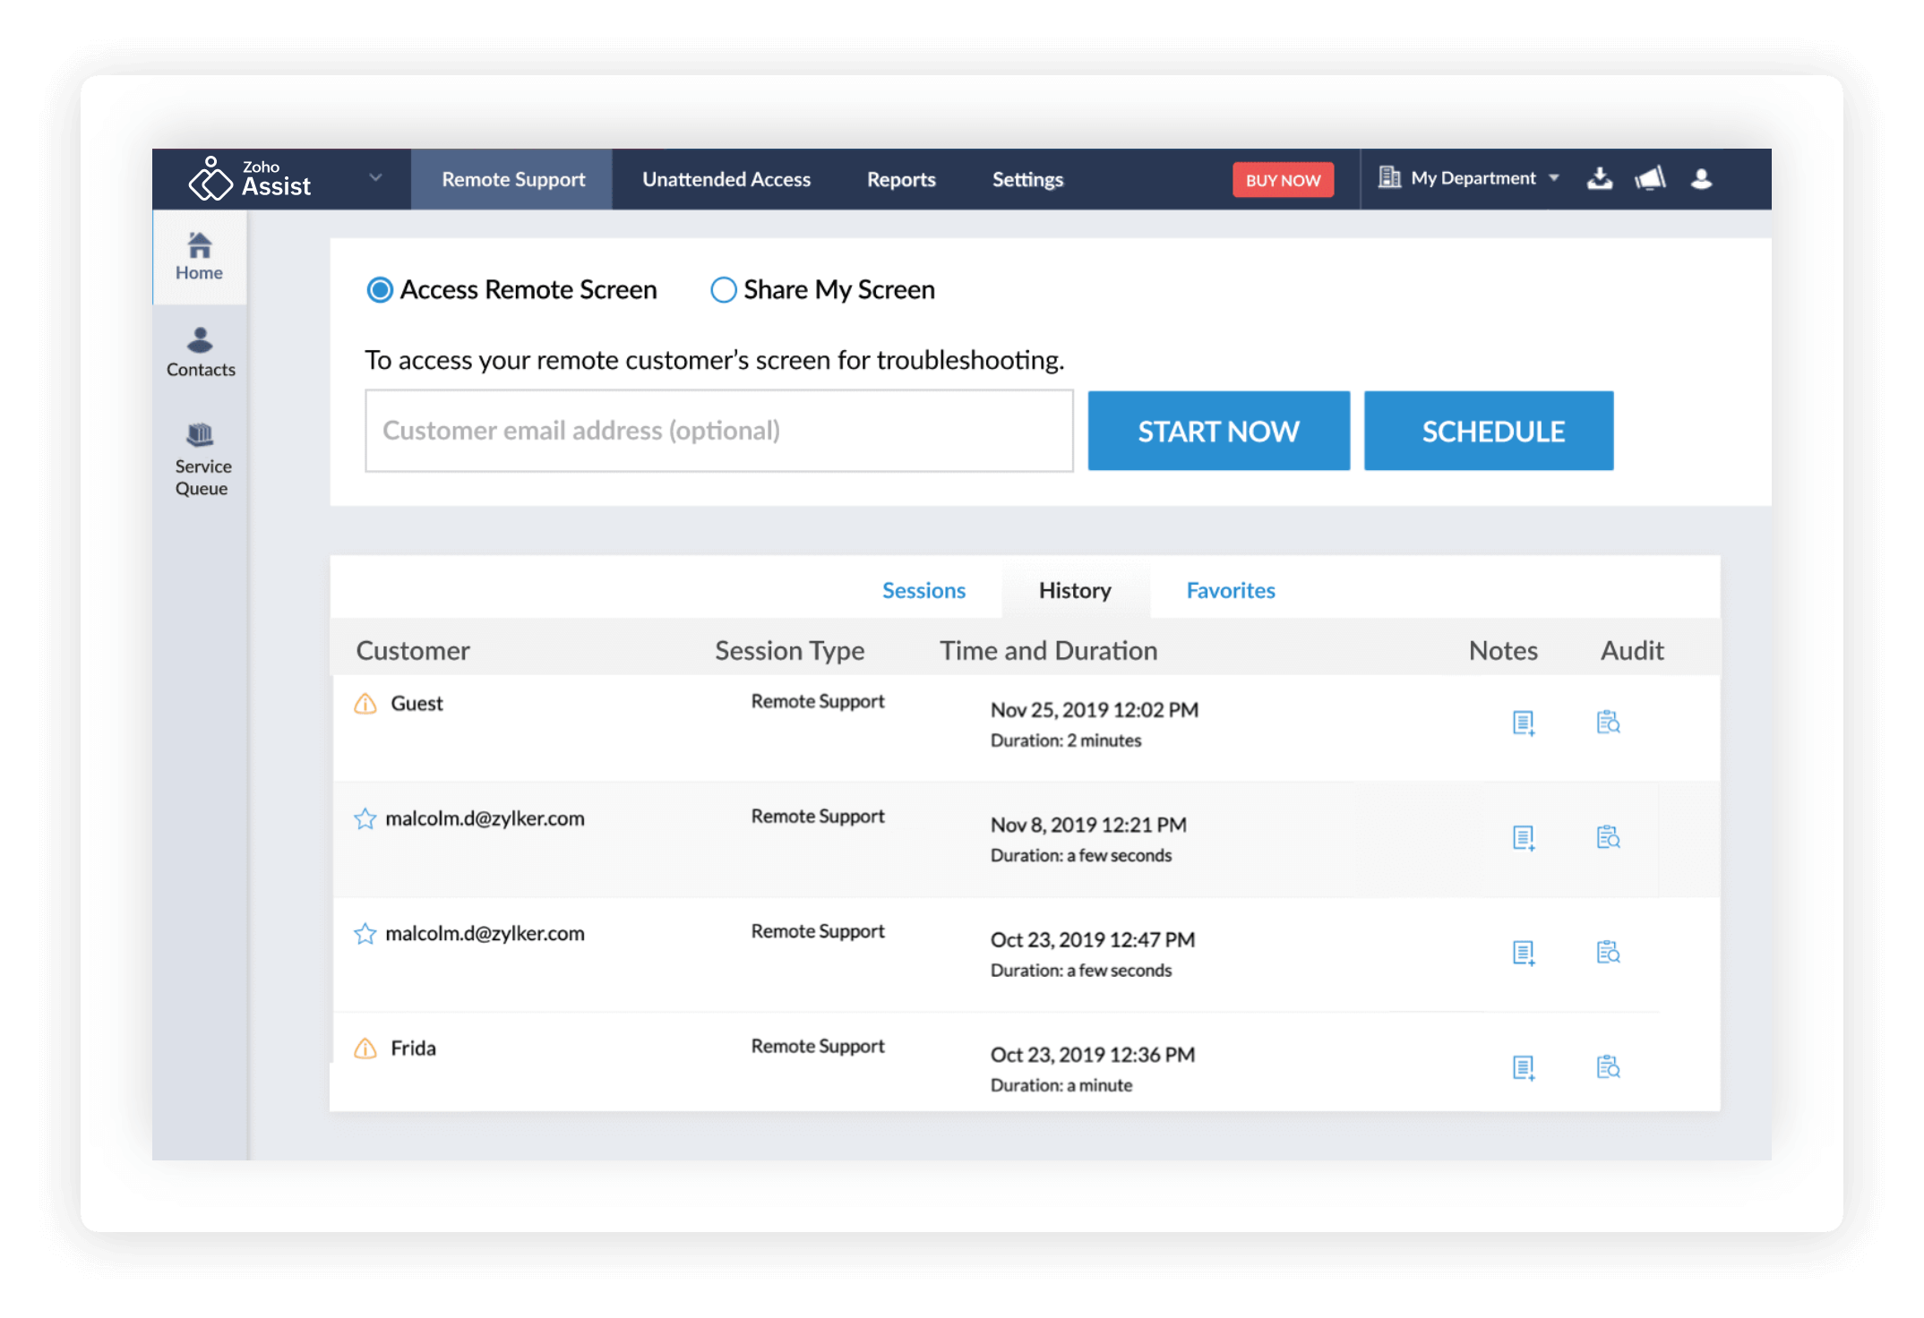Open Contacts in the sidebar
1924x1318 pixels.
[200, 352]
